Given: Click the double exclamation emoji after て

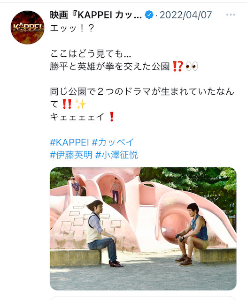Looking at the screenshot, I should tap(67, 104).
